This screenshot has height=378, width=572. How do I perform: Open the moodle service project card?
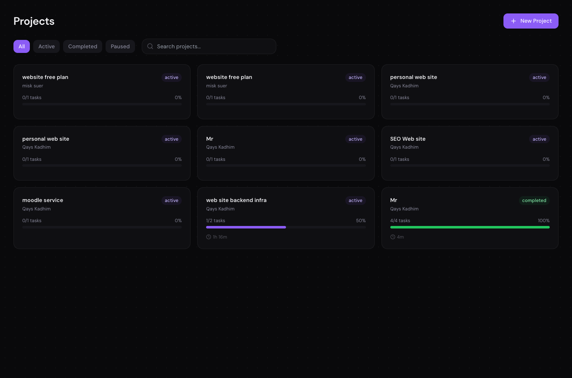(102, 218)
